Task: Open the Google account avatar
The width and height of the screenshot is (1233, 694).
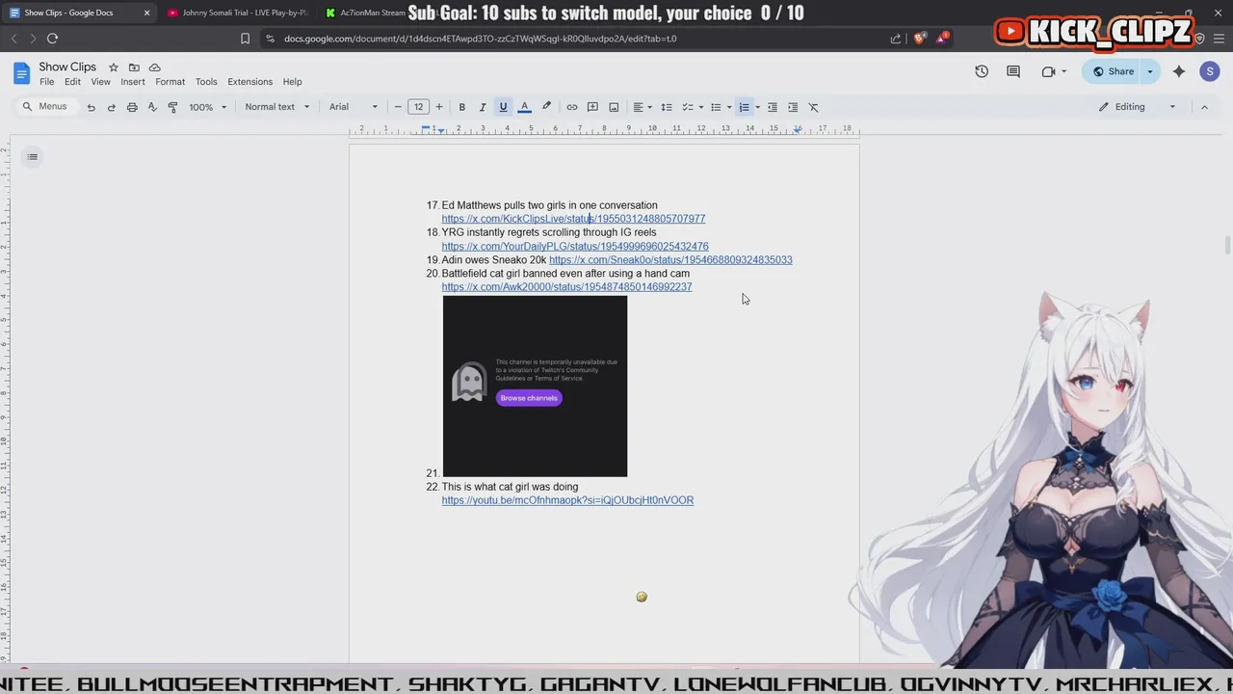Action: tap(1210, 71)
